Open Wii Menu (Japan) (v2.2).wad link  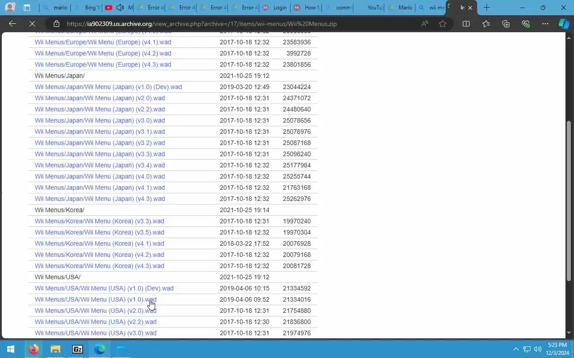coord(100,109)
